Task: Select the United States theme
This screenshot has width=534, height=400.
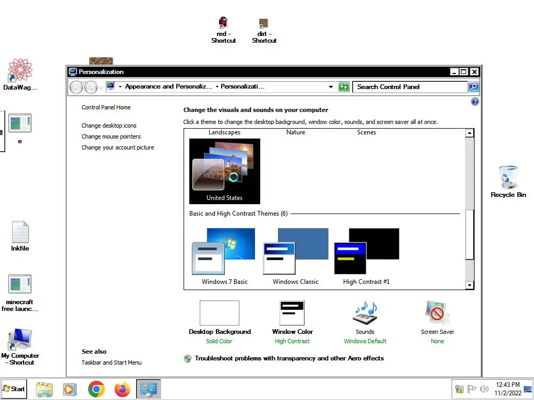Action: point(224,171)
